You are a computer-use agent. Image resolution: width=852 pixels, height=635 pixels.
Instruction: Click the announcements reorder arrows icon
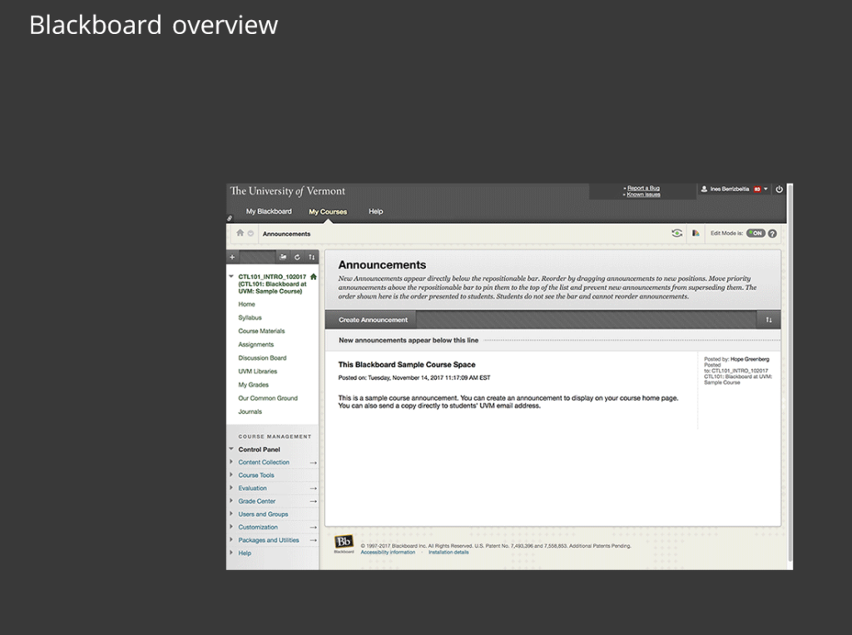coord(769,320)
